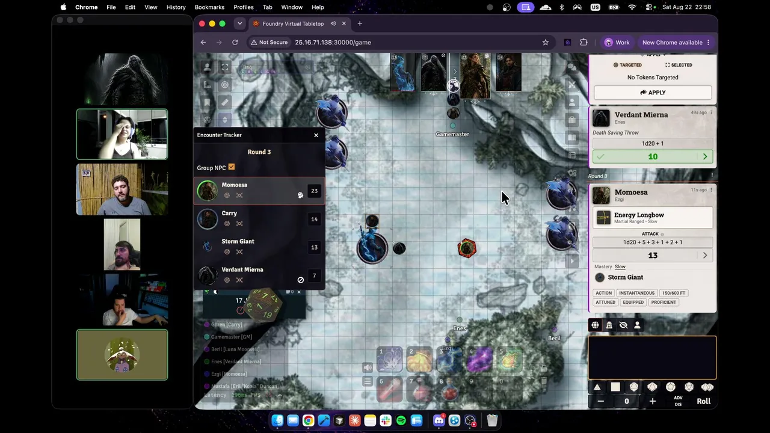This screenshot has width=770, height=433.
Task: Click the Energy Longbow item icon
Action: point(603,218)
